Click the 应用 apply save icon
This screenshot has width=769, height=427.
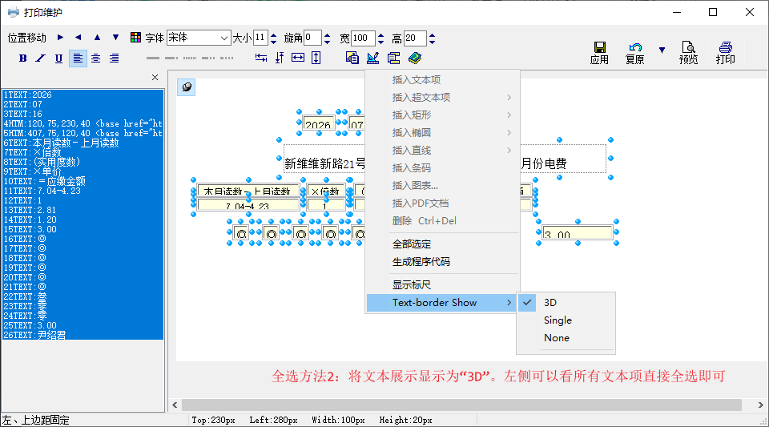click(x=599, y=53)
